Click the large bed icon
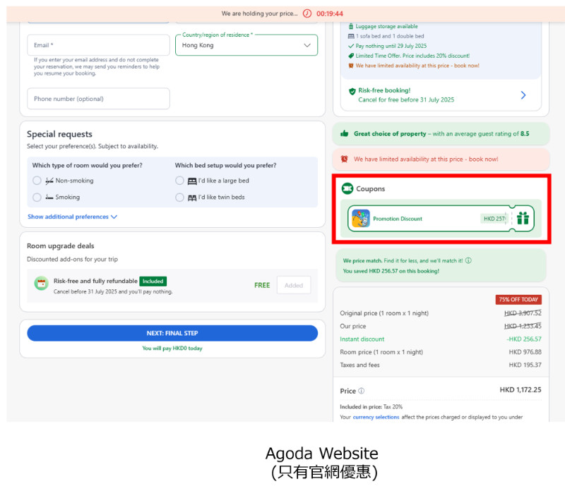The height and width of the screenshot is (491, 565). point(192,181)
